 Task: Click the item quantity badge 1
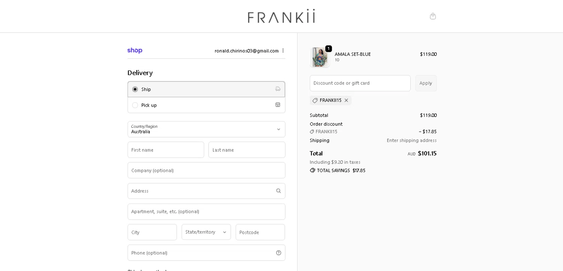328,49
